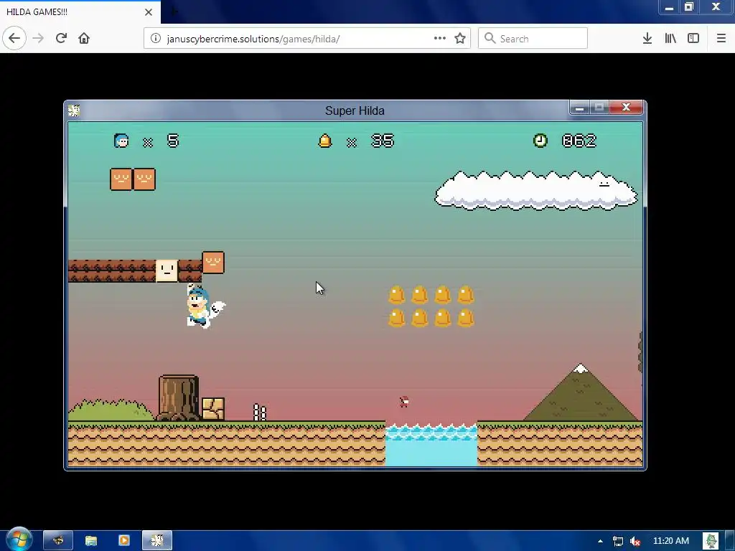Click the white smiling face block
This screenshot has height=551, width=735.
[167, 270]
